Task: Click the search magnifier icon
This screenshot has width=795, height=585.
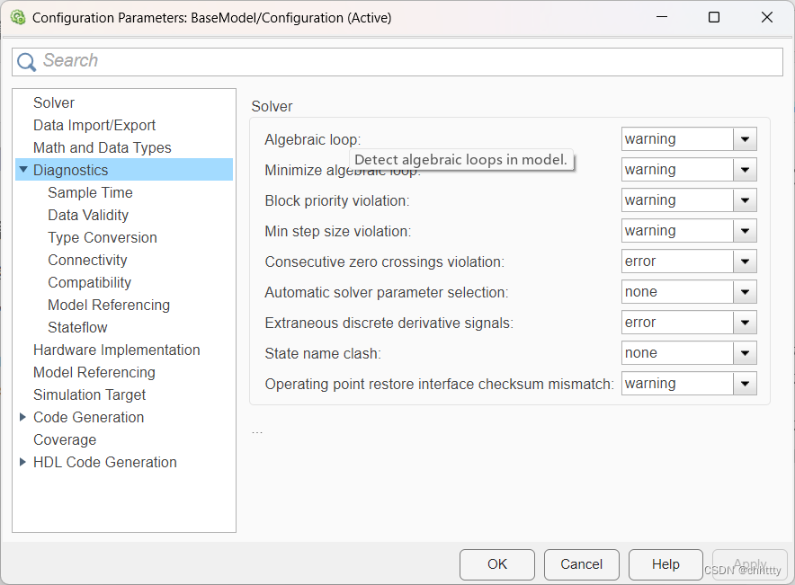Action: pyautogui.click(x=26, y=62)
